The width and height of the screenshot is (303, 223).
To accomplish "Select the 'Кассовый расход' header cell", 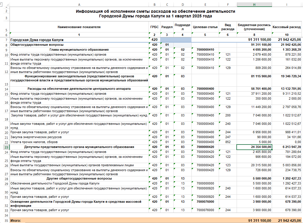I will click(286, 27).
